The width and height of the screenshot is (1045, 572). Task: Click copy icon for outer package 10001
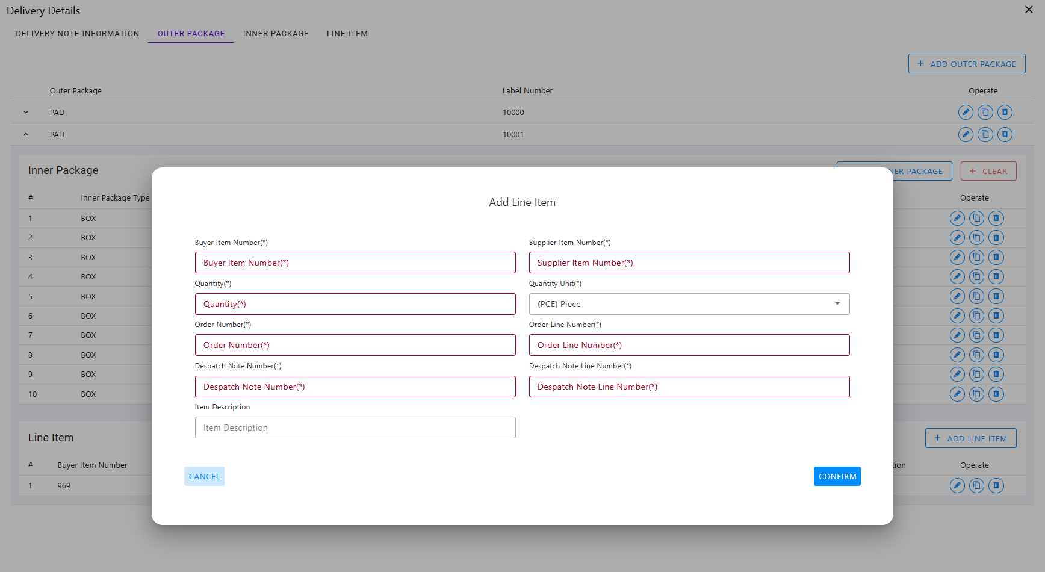pos(985,134)
